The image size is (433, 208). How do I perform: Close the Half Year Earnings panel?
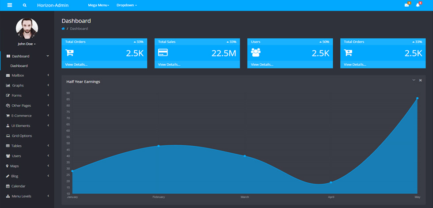[x=420, y=80]
